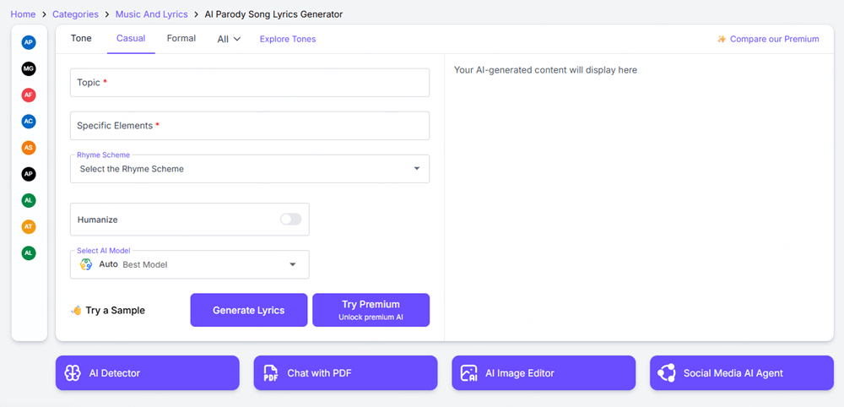Select the blue AC sidebar icon

[x=29, y=121]
